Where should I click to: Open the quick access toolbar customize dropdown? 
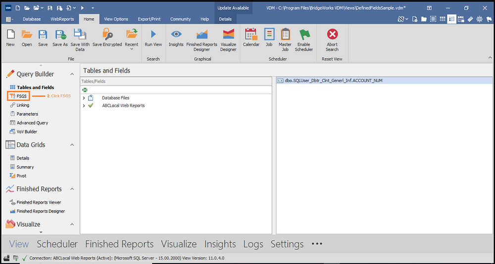pyautogui.click(x=93, y=7)
